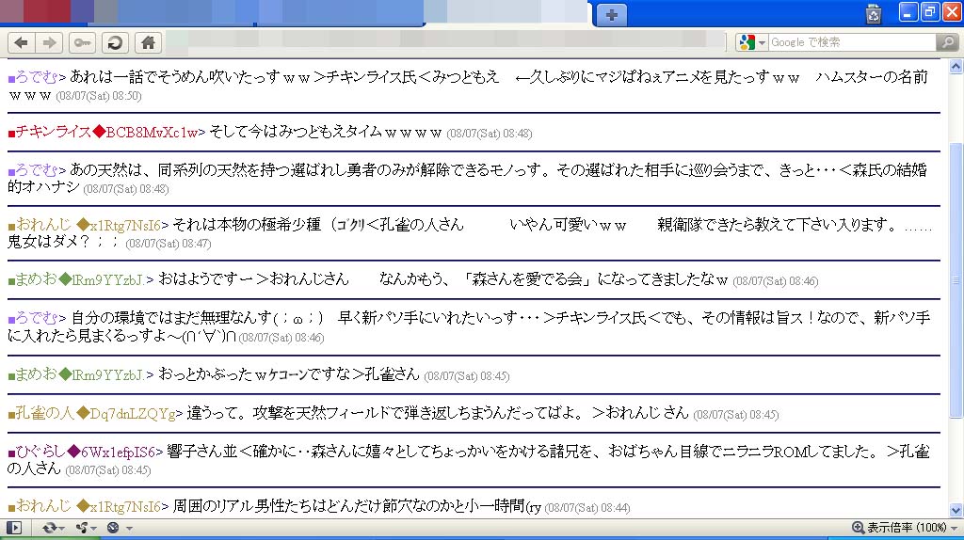Click the zoom magnifier icon in status bar

(x=858, y=528)
